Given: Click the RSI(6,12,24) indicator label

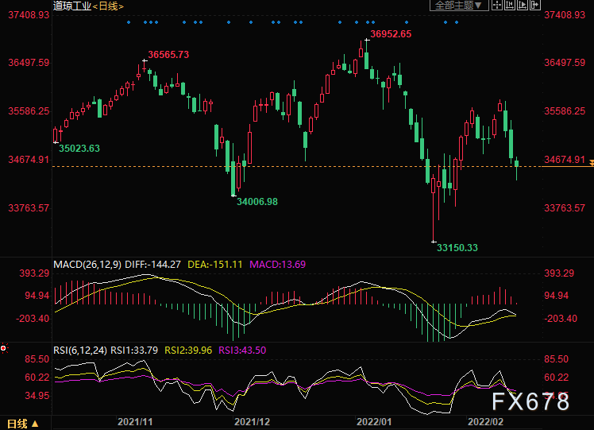Looking at the screenshot, I should 80,350.
